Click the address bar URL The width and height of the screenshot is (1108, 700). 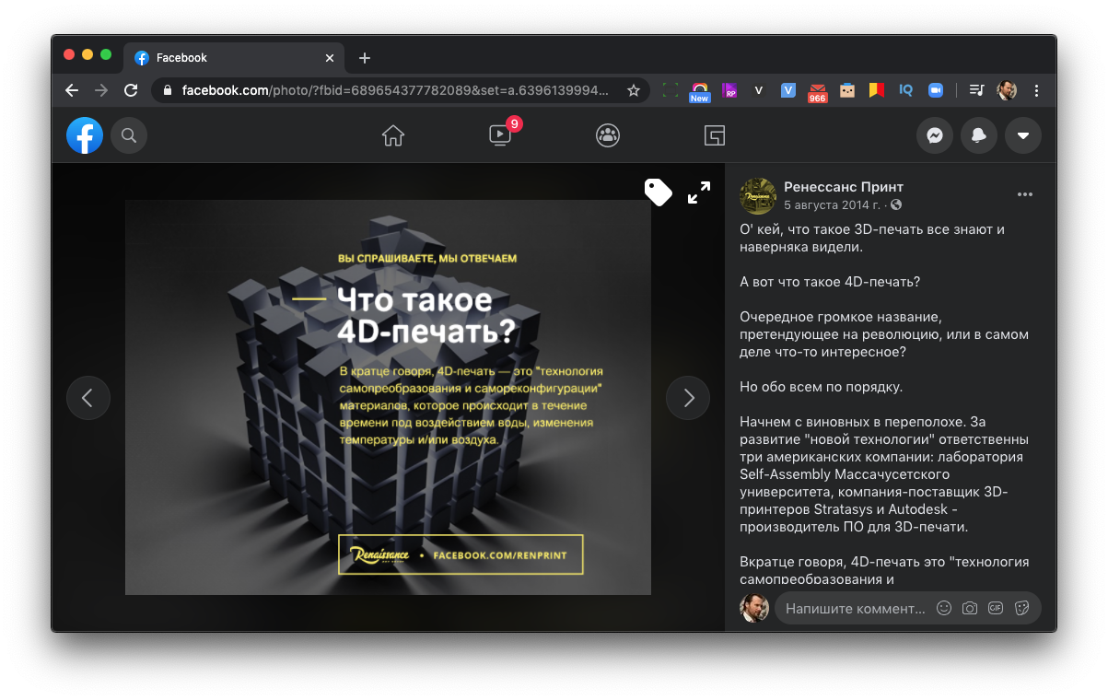(395, 90)
